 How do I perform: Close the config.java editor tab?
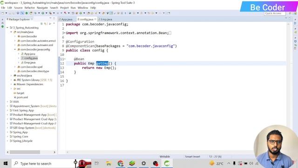(95, 19)
